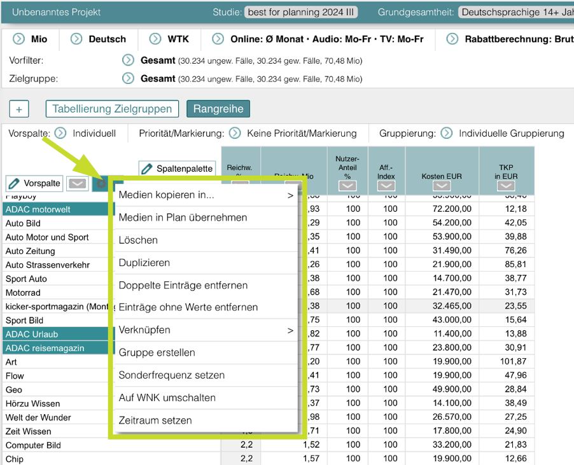Click the Spaltenpalette edit button
574x465 pixels.
click(x=178, y=169)
